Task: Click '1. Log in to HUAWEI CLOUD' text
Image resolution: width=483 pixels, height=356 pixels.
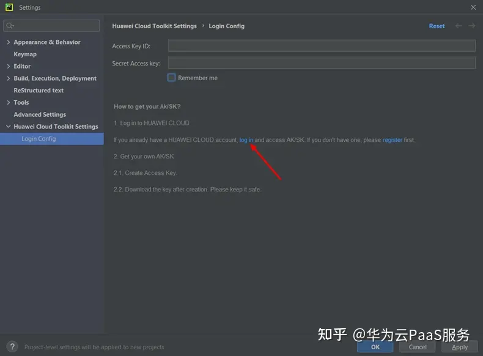Action: coord(152,123)
